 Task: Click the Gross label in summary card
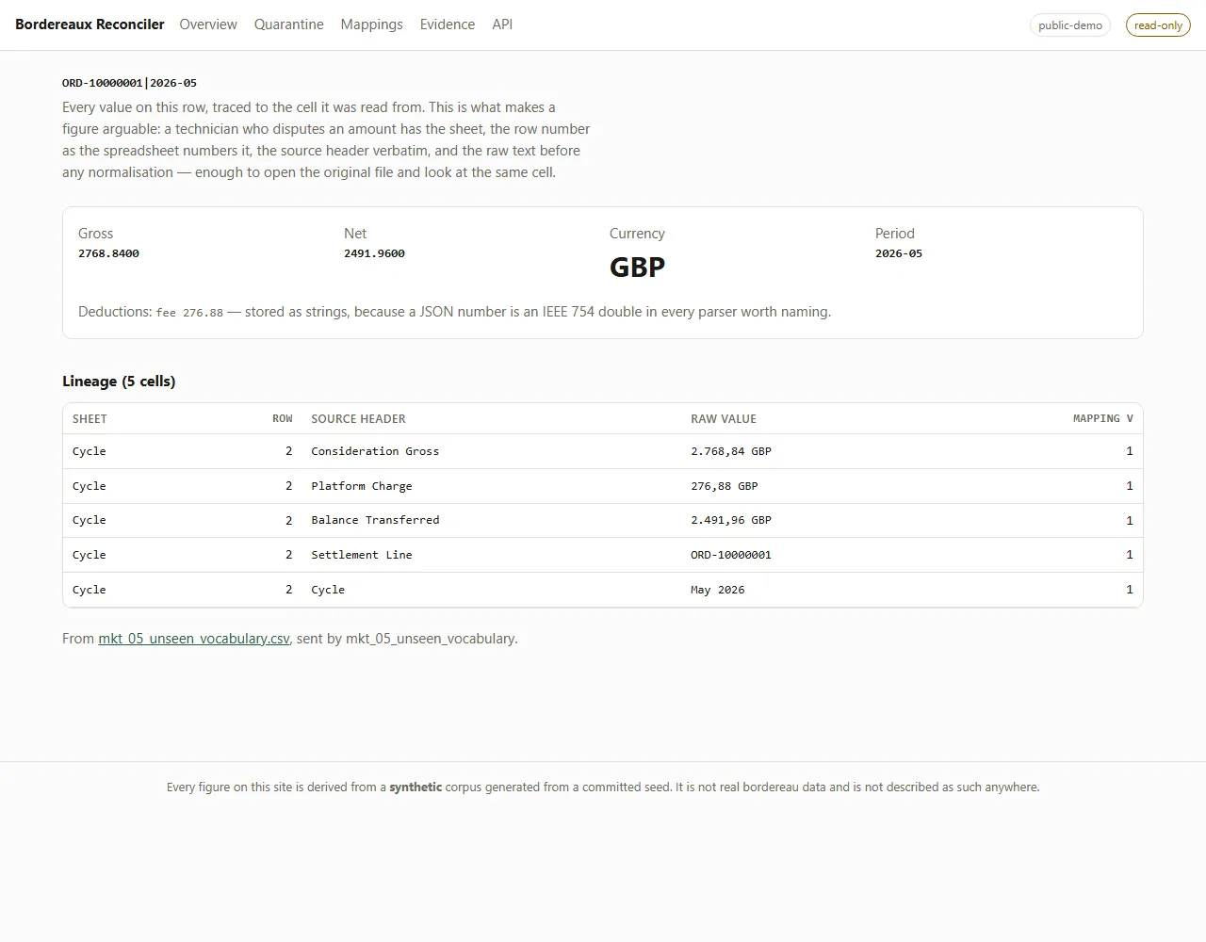pyautogui.click(x=95, y=234)
